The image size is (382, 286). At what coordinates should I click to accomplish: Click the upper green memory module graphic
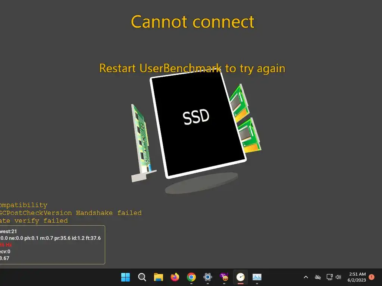point(239,103)
